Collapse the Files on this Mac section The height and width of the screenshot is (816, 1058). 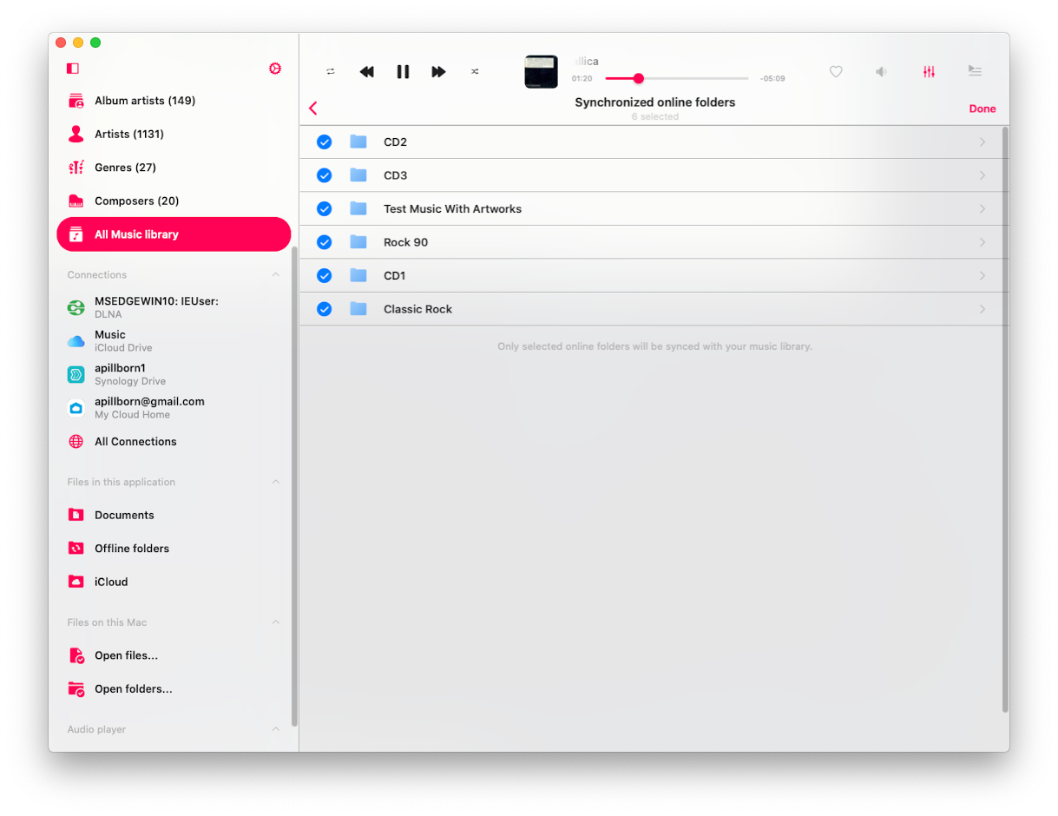(x=275, y=622)
